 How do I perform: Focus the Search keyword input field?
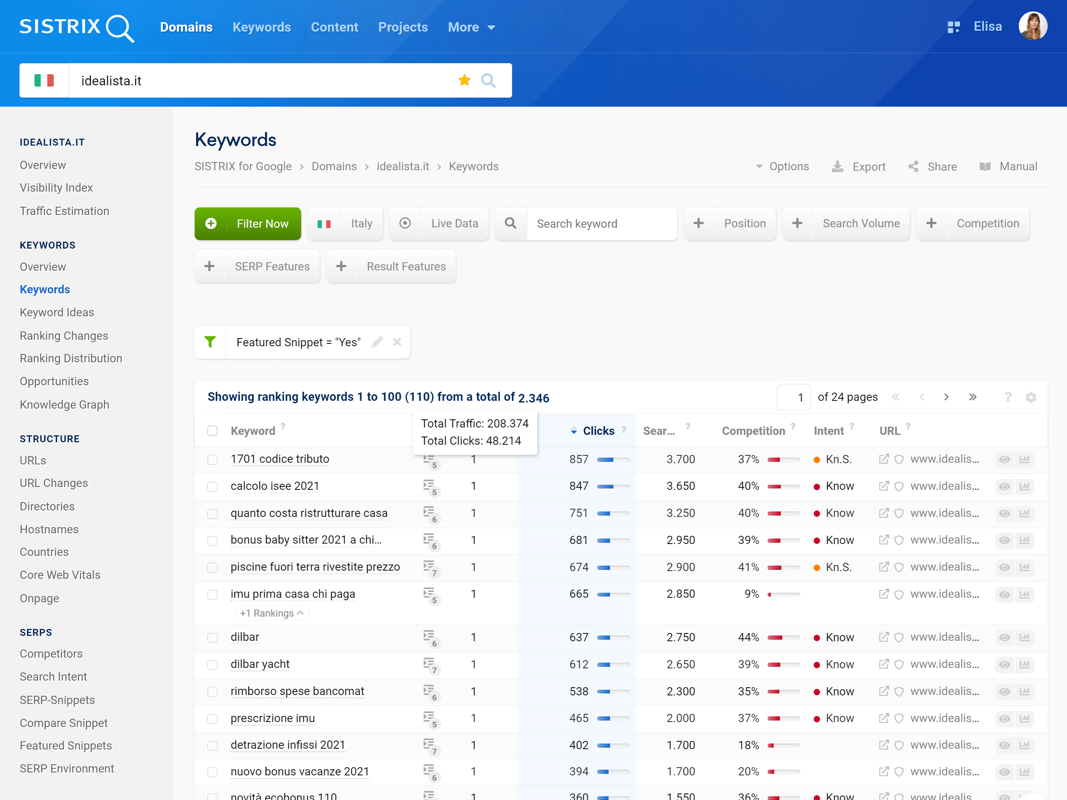tap(602, 224)
